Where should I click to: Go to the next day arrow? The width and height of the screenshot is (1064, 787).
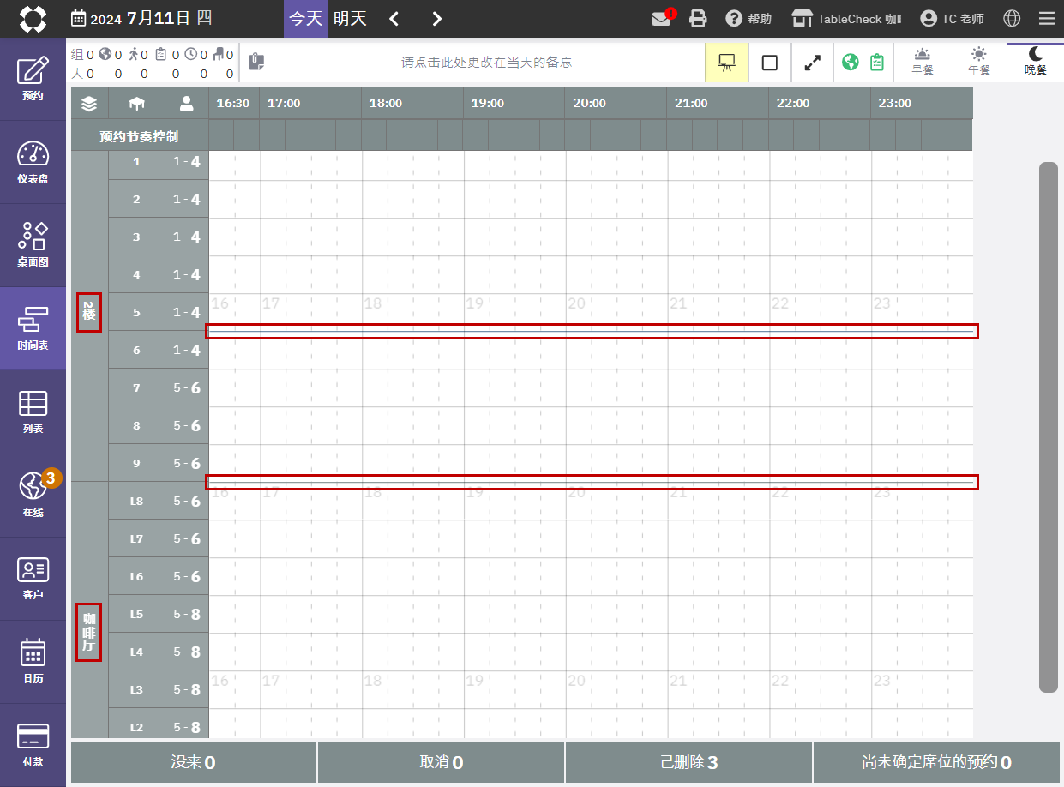click(436, 19)
